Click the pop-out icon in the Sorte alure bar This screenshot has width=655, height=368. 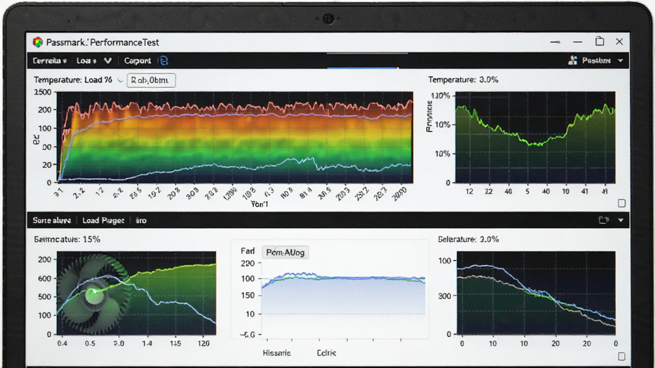(603, 220)
